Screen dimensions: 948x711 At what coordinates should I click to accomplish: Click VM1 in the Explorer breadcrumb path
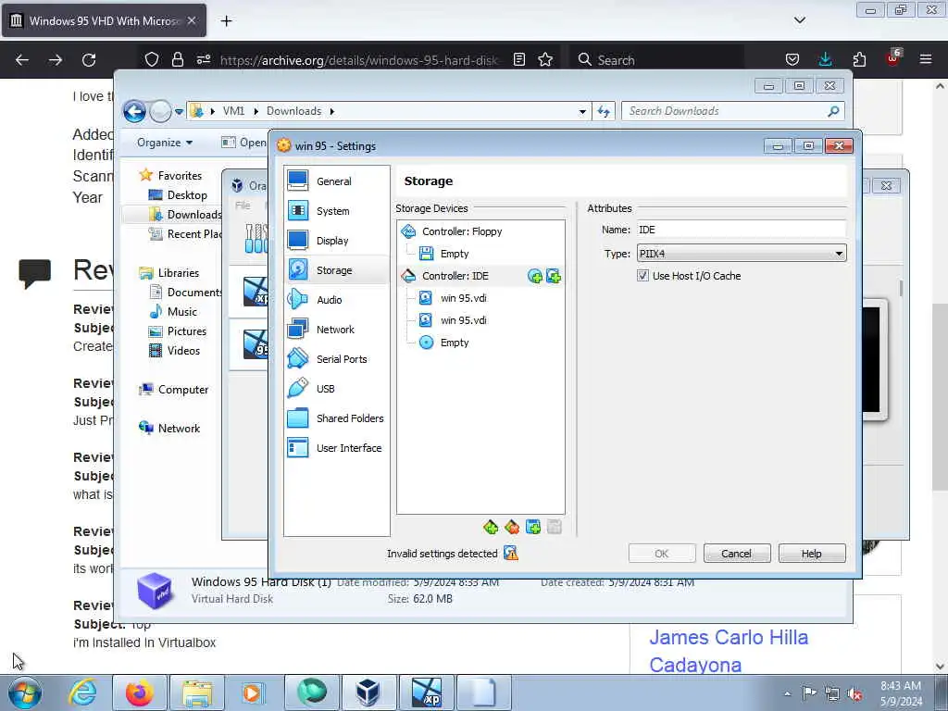[233, 111]
